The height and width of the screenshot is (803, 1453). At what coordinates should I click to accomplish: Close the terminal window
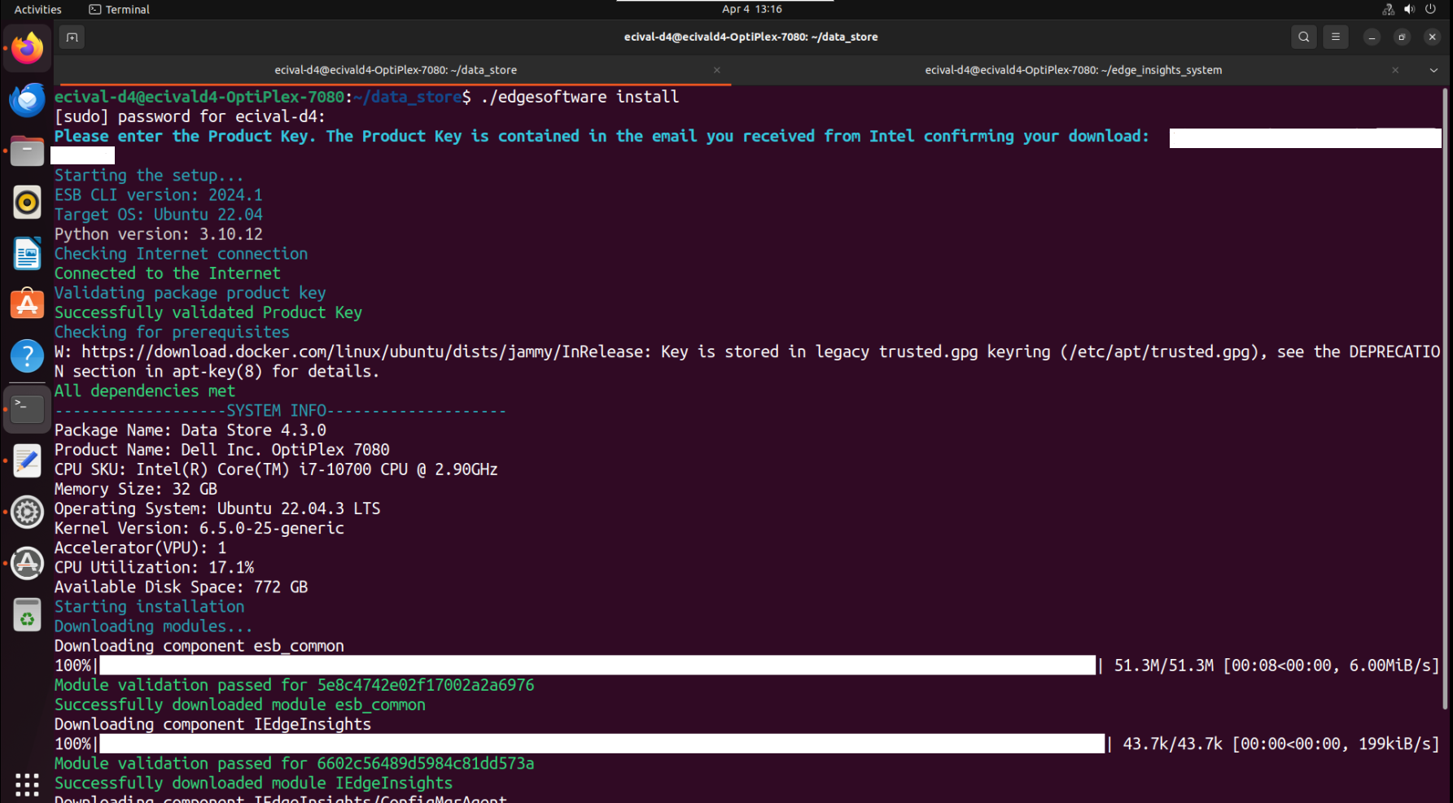point(1432,37)
